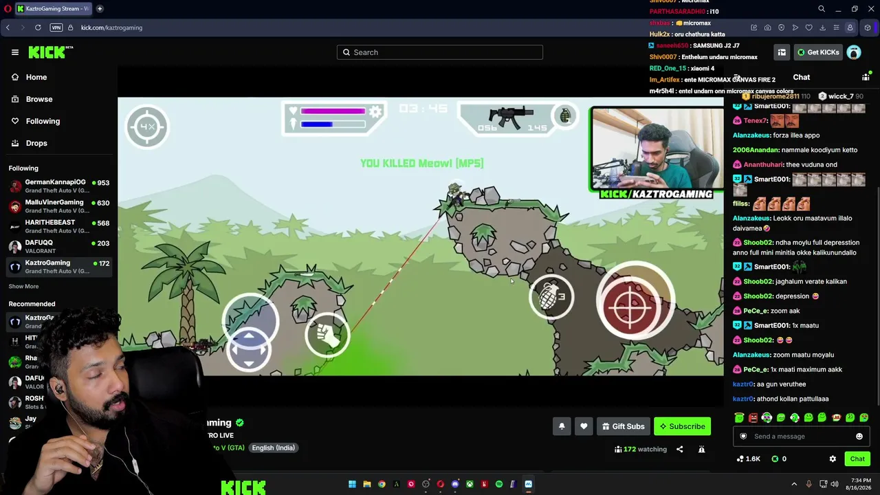Add page to bookmarks with heart icon
This screenshot has height=495, width=880.
pyautogui.click(x=808, y=27)
